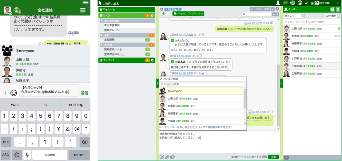Expand the コンタクト section
The image size is (342, 161).
pos(127,60)
